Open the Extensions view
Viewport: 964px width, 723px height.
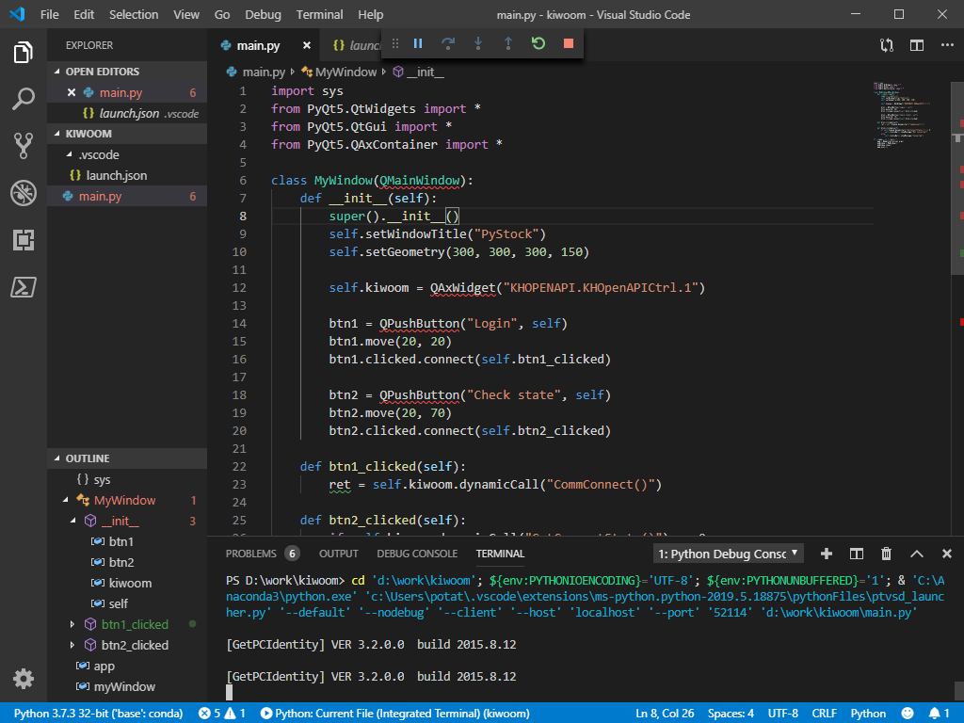(x=24, y=240)
